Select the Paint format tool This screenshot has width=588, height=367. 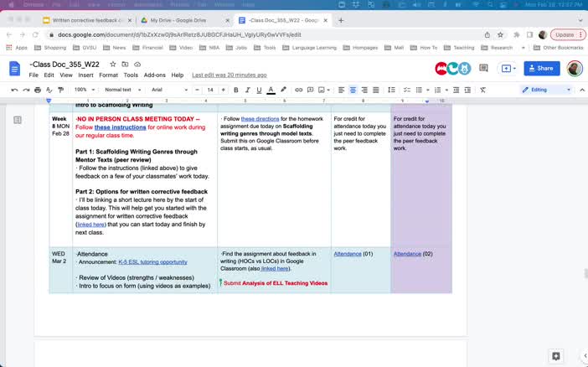click(x=61, y=90)
